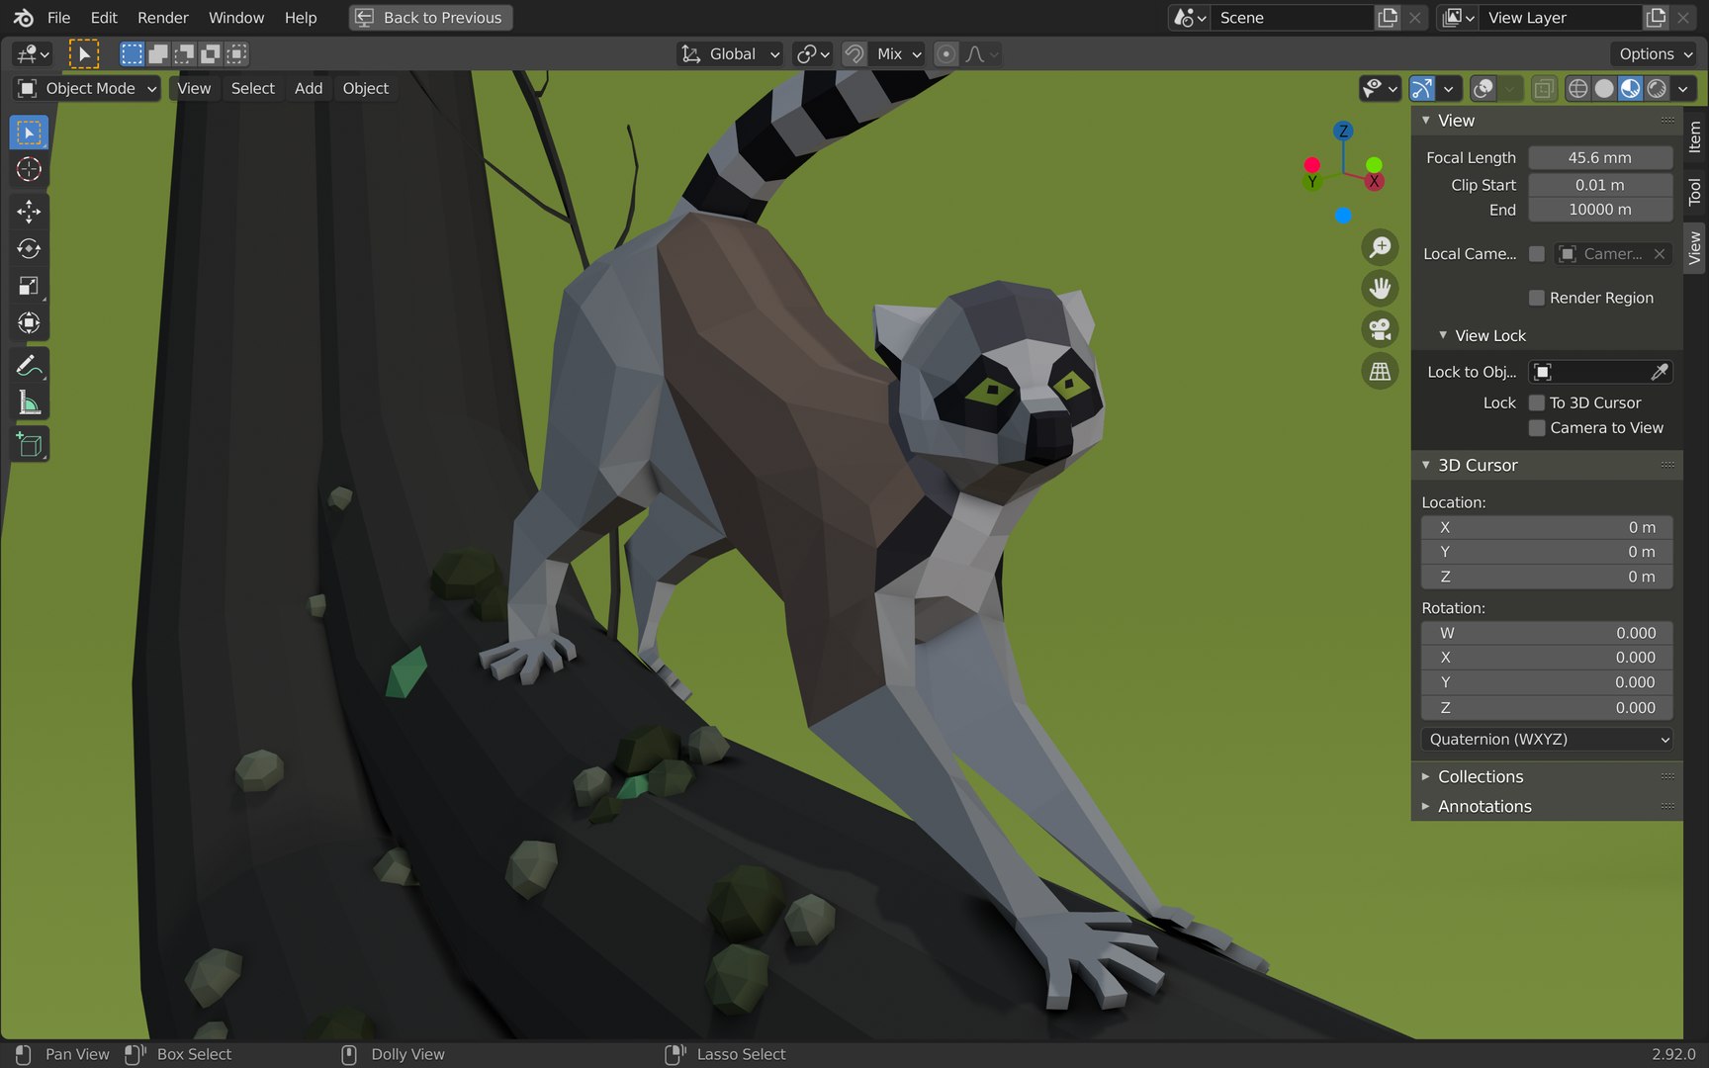Choose the Move tool

[29, 211]
